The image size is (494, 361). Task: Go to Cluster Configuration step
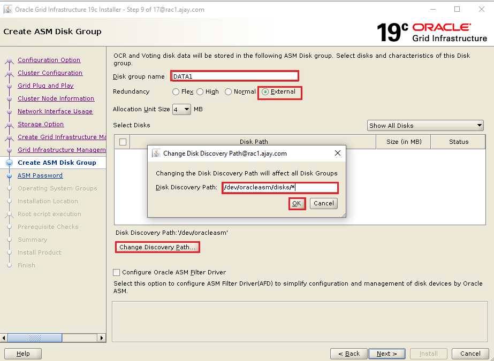point(50,73)
